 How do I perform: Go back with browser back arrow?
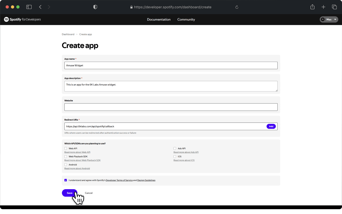pos(40,7)
